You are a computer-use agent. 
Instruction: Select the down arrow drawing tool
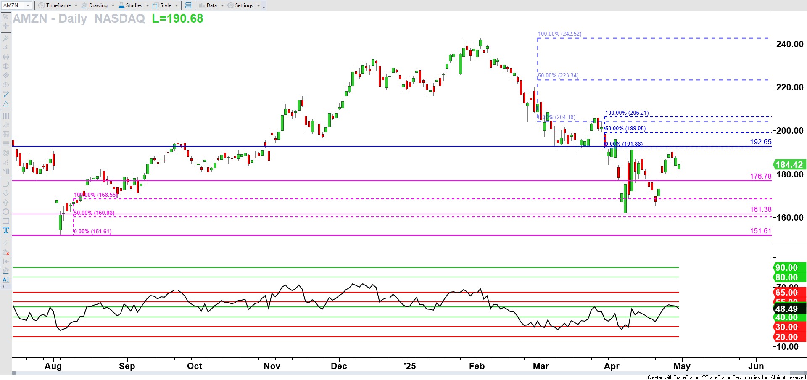[x=6, y=193]
